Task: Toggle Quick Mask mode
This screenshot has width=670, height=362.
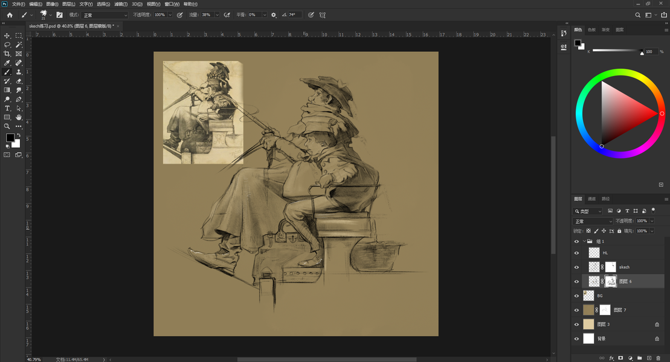Action: (x=7, y=155)
